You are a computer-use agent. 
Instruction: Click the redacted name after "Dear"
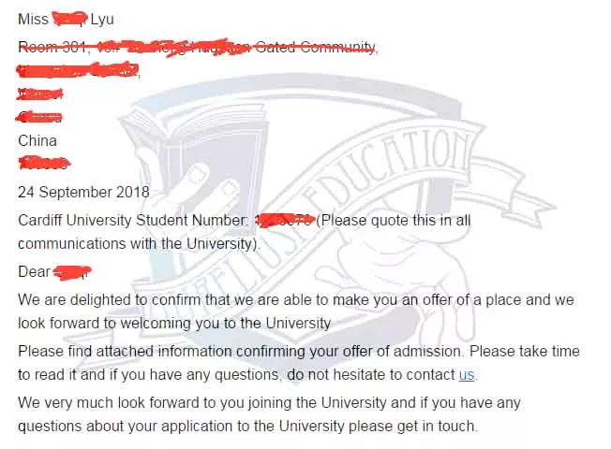(x=72, y=271)
